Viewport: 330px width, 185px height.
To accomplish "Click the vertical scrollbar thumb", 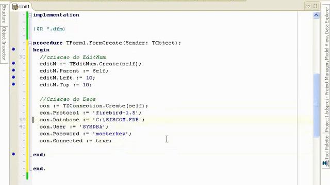I will 316,105.
